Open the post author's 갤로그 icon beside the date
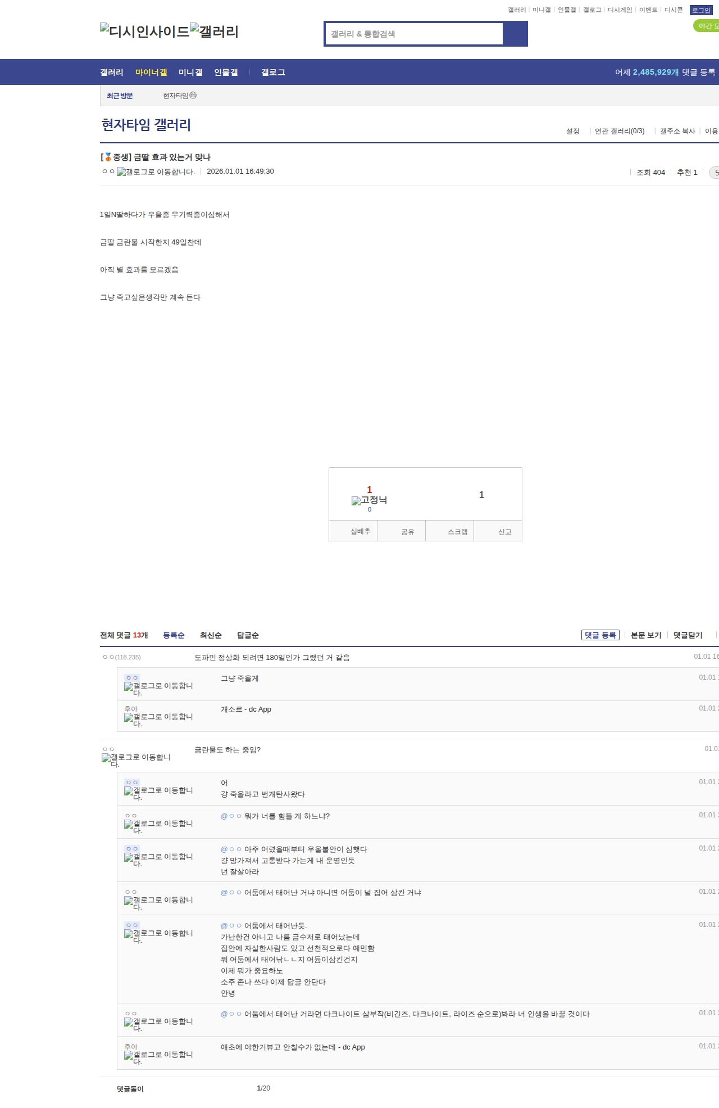 coord(156,172)
